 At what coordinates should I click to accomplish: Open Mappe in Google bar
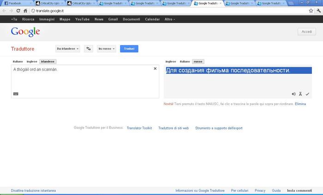(x=65, y=19)
